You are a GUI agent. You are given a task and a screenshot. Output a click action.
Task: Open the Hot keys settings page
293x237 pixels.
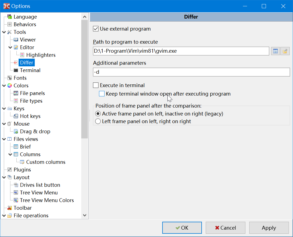tap(30, 116)
